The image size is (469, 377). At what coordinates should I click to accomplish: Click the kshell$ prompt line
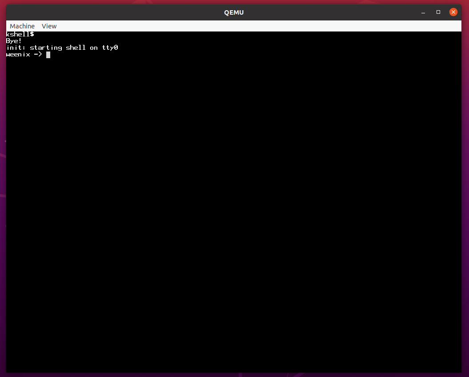pos(20,34)
